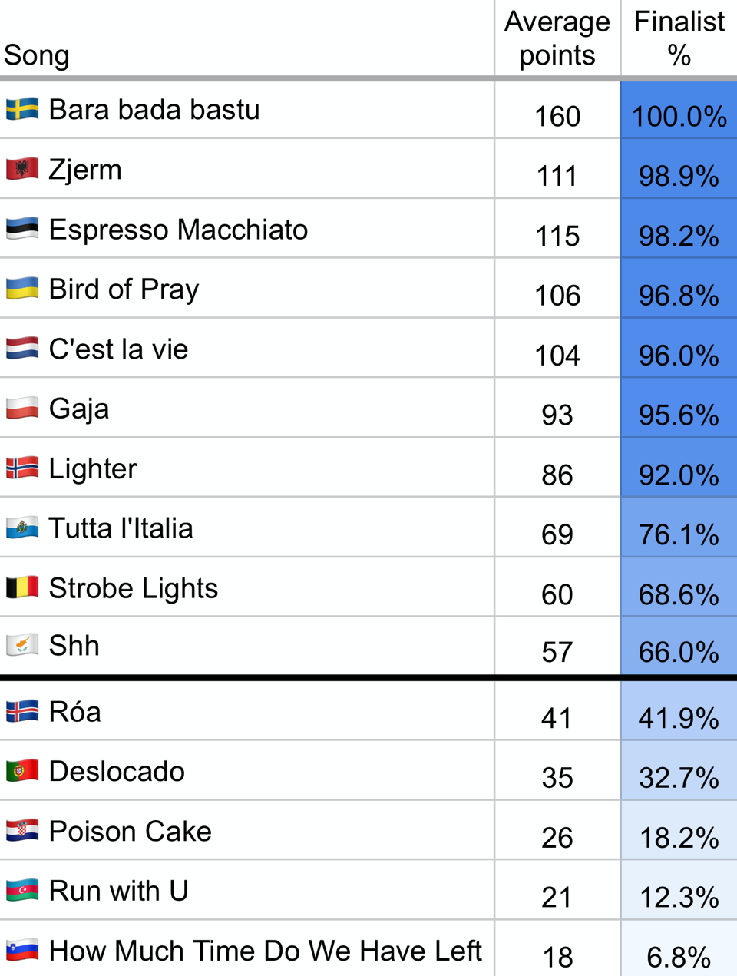Screen dimensions: 737x976
Task: Click the Sweden flag icon beside Bara bada bastu
Action: coord(22,109)
